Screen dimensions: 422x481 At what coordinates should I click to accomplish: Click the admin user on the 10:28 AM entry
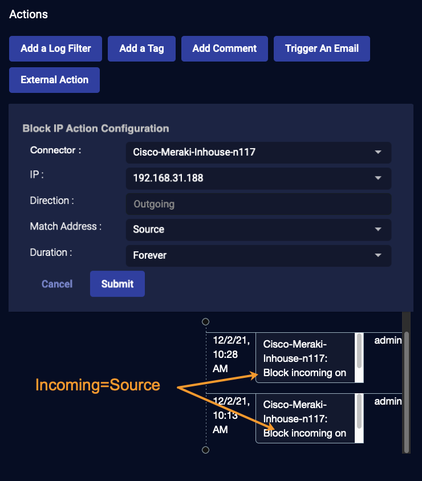388,341
